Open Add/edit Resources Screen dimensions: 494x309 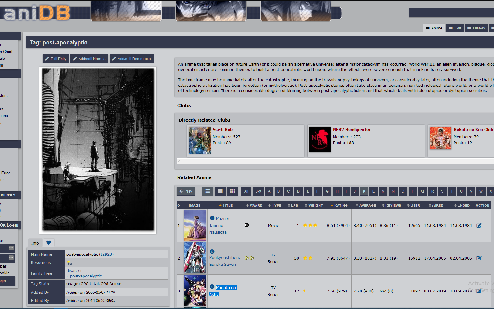click(131, 59)
